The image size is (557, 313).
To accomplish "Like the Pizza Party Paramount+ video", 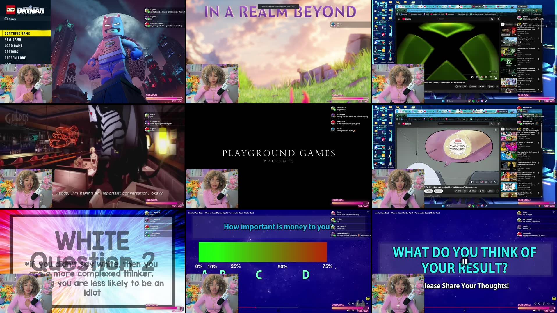I will click(458, 191).
